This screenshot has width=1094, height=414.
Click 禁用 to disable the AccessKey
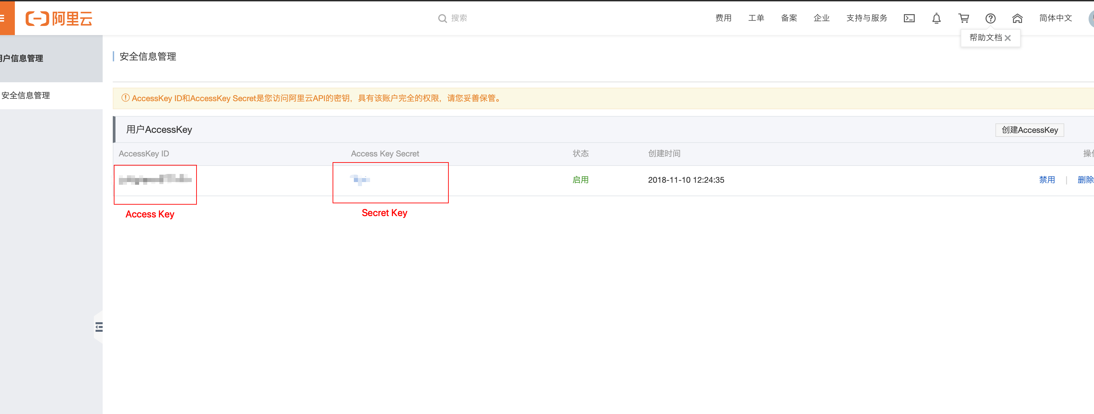pos(1047,179)
